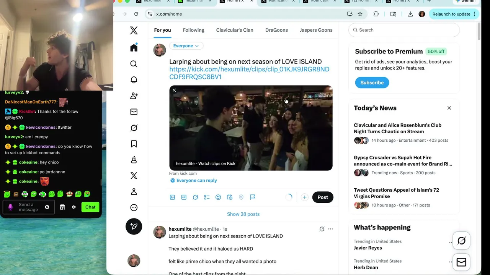
Task: Open the X logo in sidebar
Action: (x=134, y=31)
